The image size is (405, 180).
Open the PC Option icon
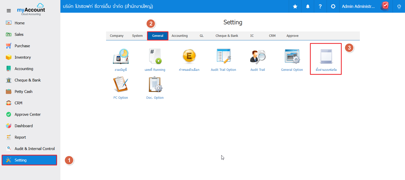click(121, 84)
